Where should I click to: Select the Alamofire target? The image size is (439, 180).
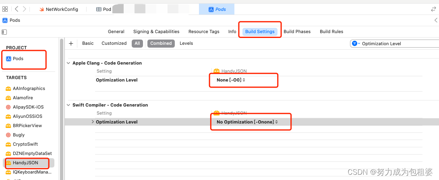(x=23, y=98)
